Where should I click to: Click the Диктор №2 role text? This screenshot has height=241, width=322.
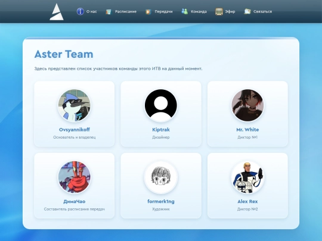click(x=247, y=209)
